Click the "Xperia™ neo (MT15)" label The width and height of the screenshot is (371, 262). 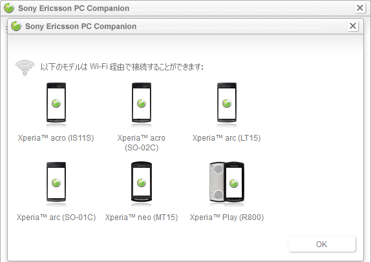coord(142,217)
